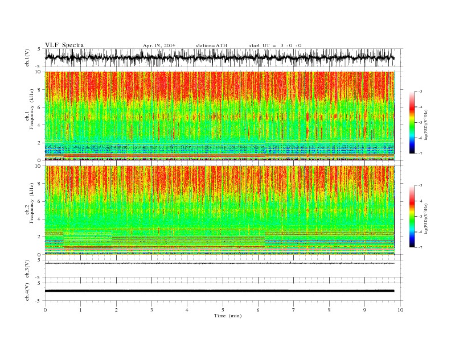The height and width of the screenshot is (348, 451).
Task: Select the date text "Apr. 18, 2014"
Action: pyautogui.click(x=159, y=45)
